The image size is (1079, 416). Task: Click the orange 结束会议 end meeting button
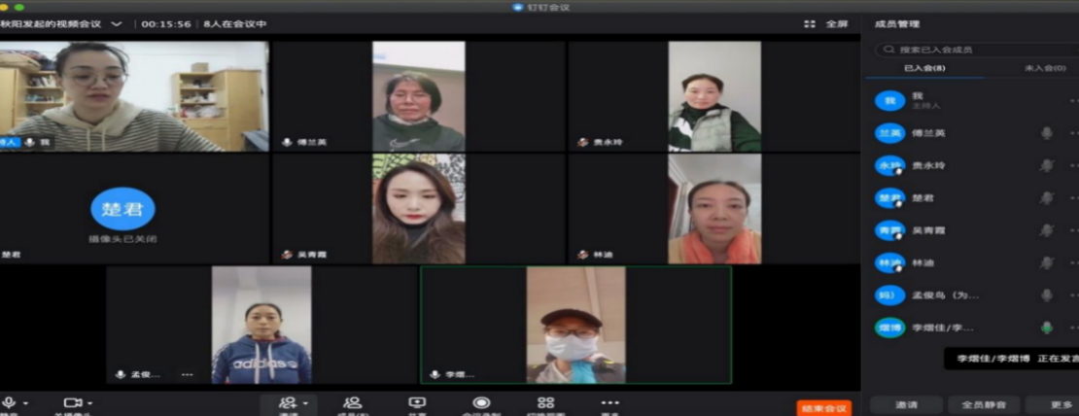[824, 407]
